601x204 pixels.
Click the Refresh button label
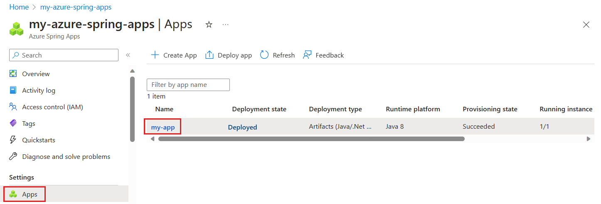pos(284,55)
